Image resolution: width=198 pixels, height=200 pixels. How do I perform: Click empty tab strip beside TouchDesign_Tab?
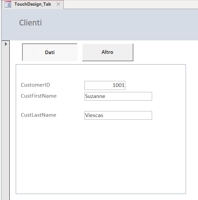tap(130, 4)
